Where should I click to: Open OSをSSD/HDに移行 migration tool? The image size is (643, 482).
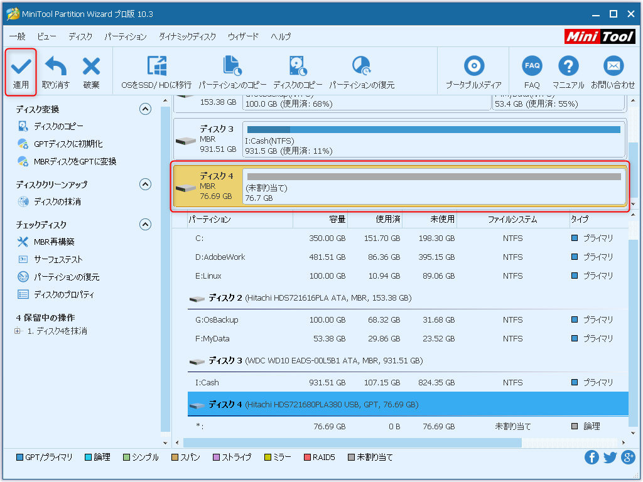click(156, 67)
